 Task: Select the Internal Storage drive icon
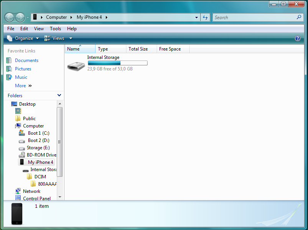(x=76, y=66)
